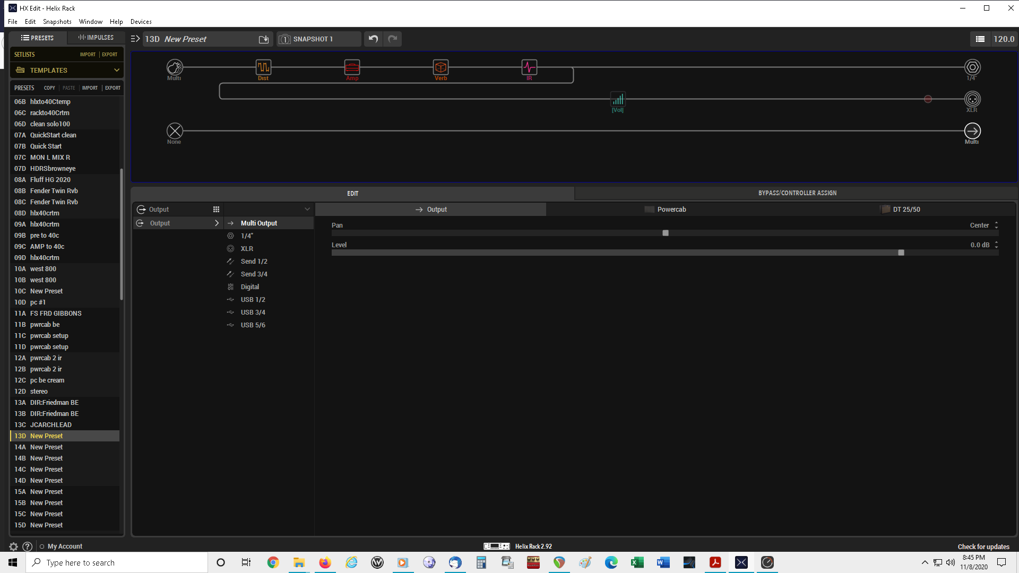Click the presets EXPORT button
1019x573 pixels.
[x=113, y=88]
